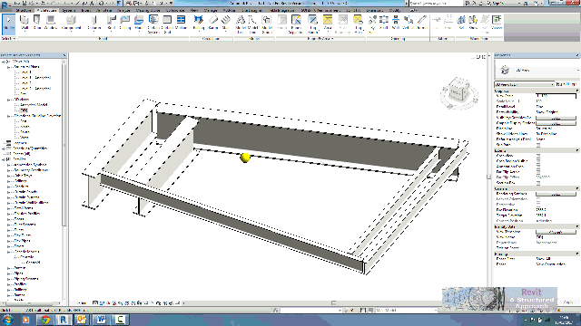Screen dimensions: 581x326
Task: Choose the Railing tool
Action: click(199, 23)
